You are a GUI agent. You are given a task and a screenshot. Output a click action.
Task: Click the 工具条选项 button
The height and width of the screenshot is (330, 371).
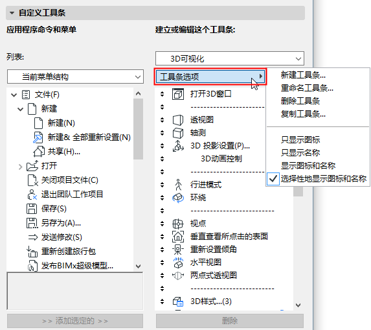(210, 77)
